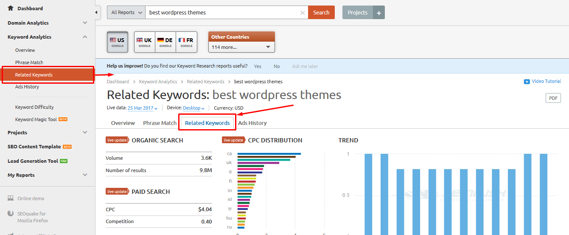Click the Organic Search live update badge
569x235 pixels.
117,140
